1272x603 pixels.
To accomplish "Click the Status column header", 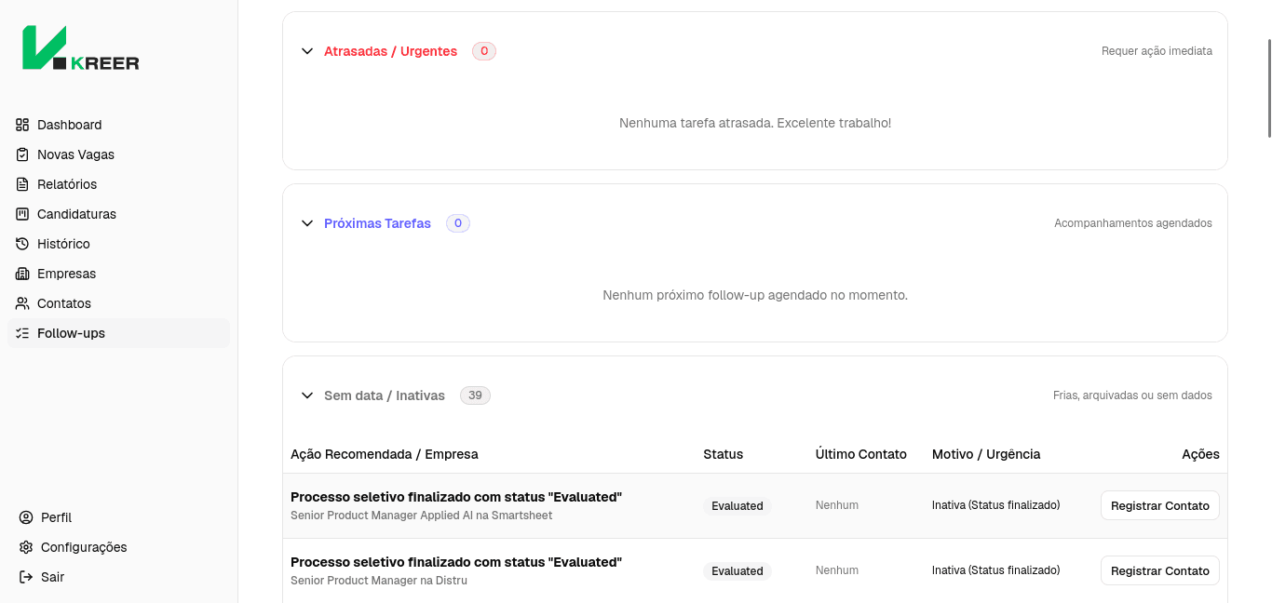I will (724, 454).
